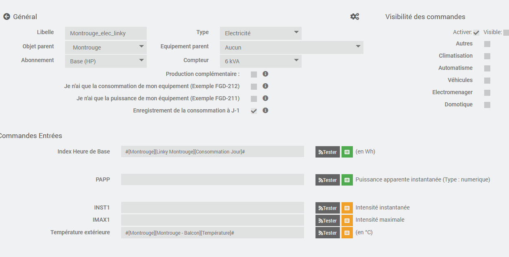Check the Climatisation visibility box
Image resolution: width=509 pixels, height=257 pixels.
pos(487,56)
